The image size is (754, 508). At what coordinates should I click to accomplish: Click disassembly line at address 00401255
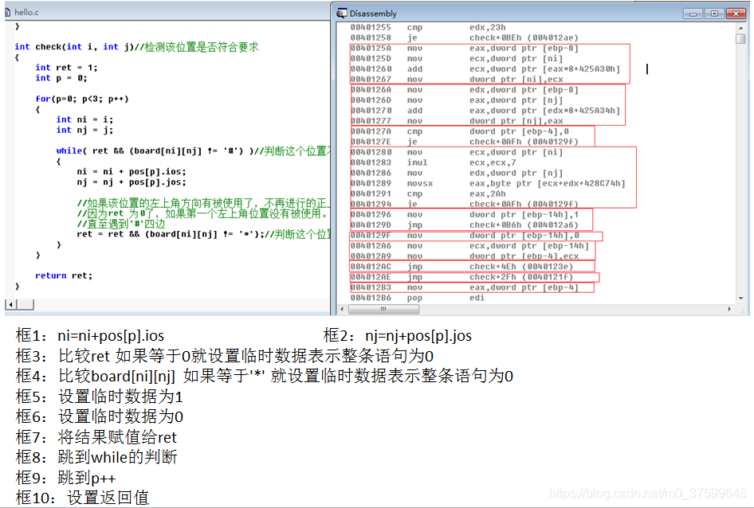[428, 27]
